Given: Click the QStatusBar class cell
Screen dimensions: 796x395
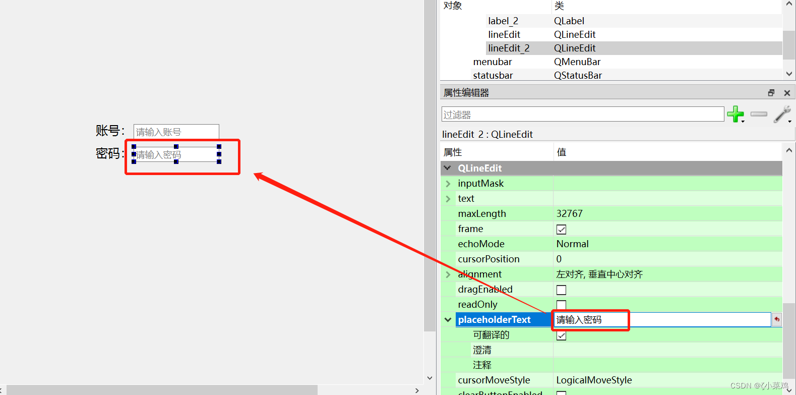Looking at the screenshot, I should pos(578,75).
